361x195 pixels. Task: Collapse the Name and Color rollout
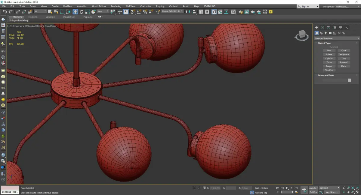[326, 75]
